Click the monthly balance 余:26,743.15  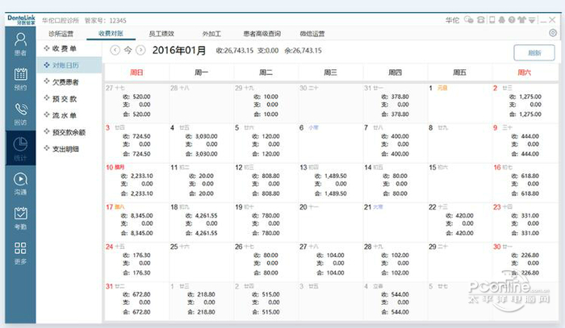pyautogui.click(x=303, y=51)
